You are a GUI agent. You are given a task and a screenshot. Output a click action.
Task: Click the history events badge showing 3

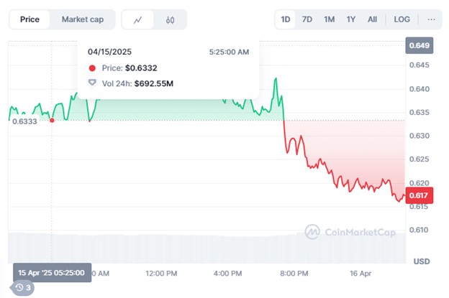(x=23, y=288)
